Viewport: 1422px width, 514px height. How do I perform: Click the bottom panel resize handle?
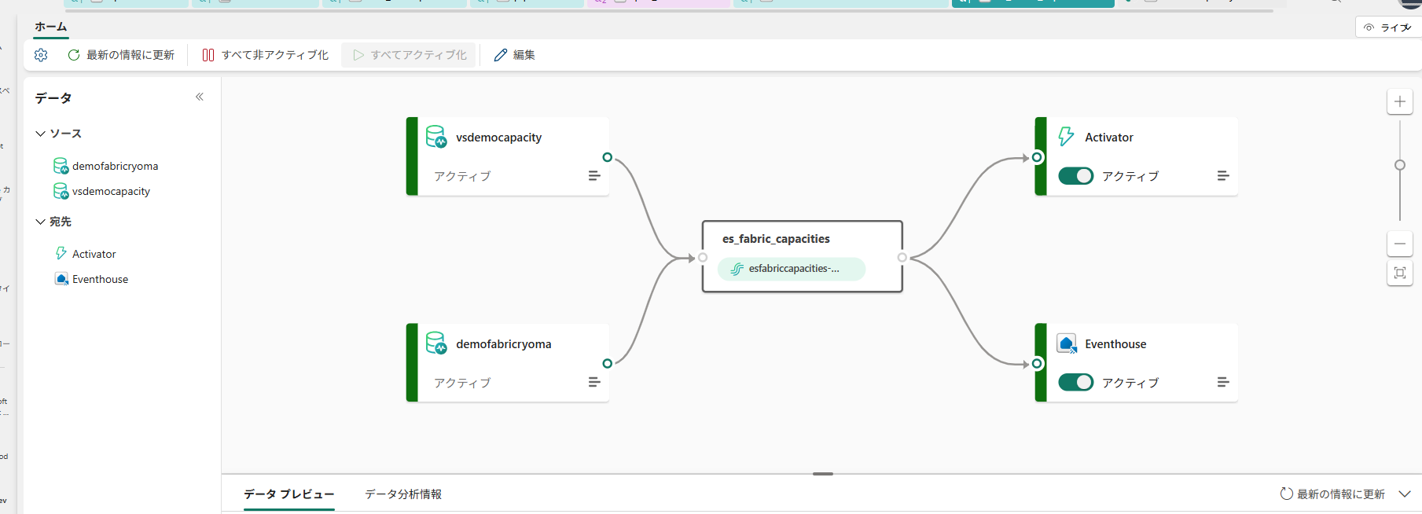tap(823, 474)
